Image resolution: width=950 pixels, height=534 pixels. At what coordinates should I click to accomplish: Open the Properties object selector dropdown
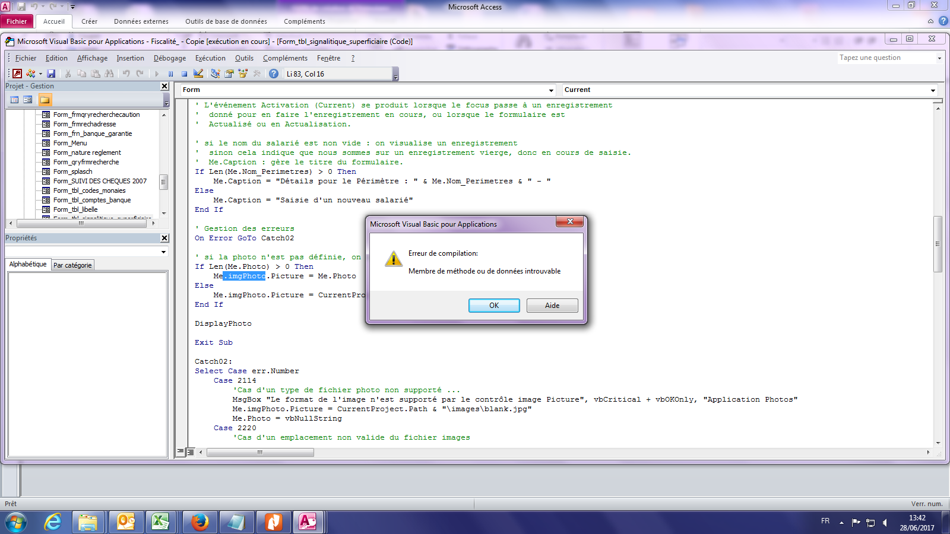[163, 252]
